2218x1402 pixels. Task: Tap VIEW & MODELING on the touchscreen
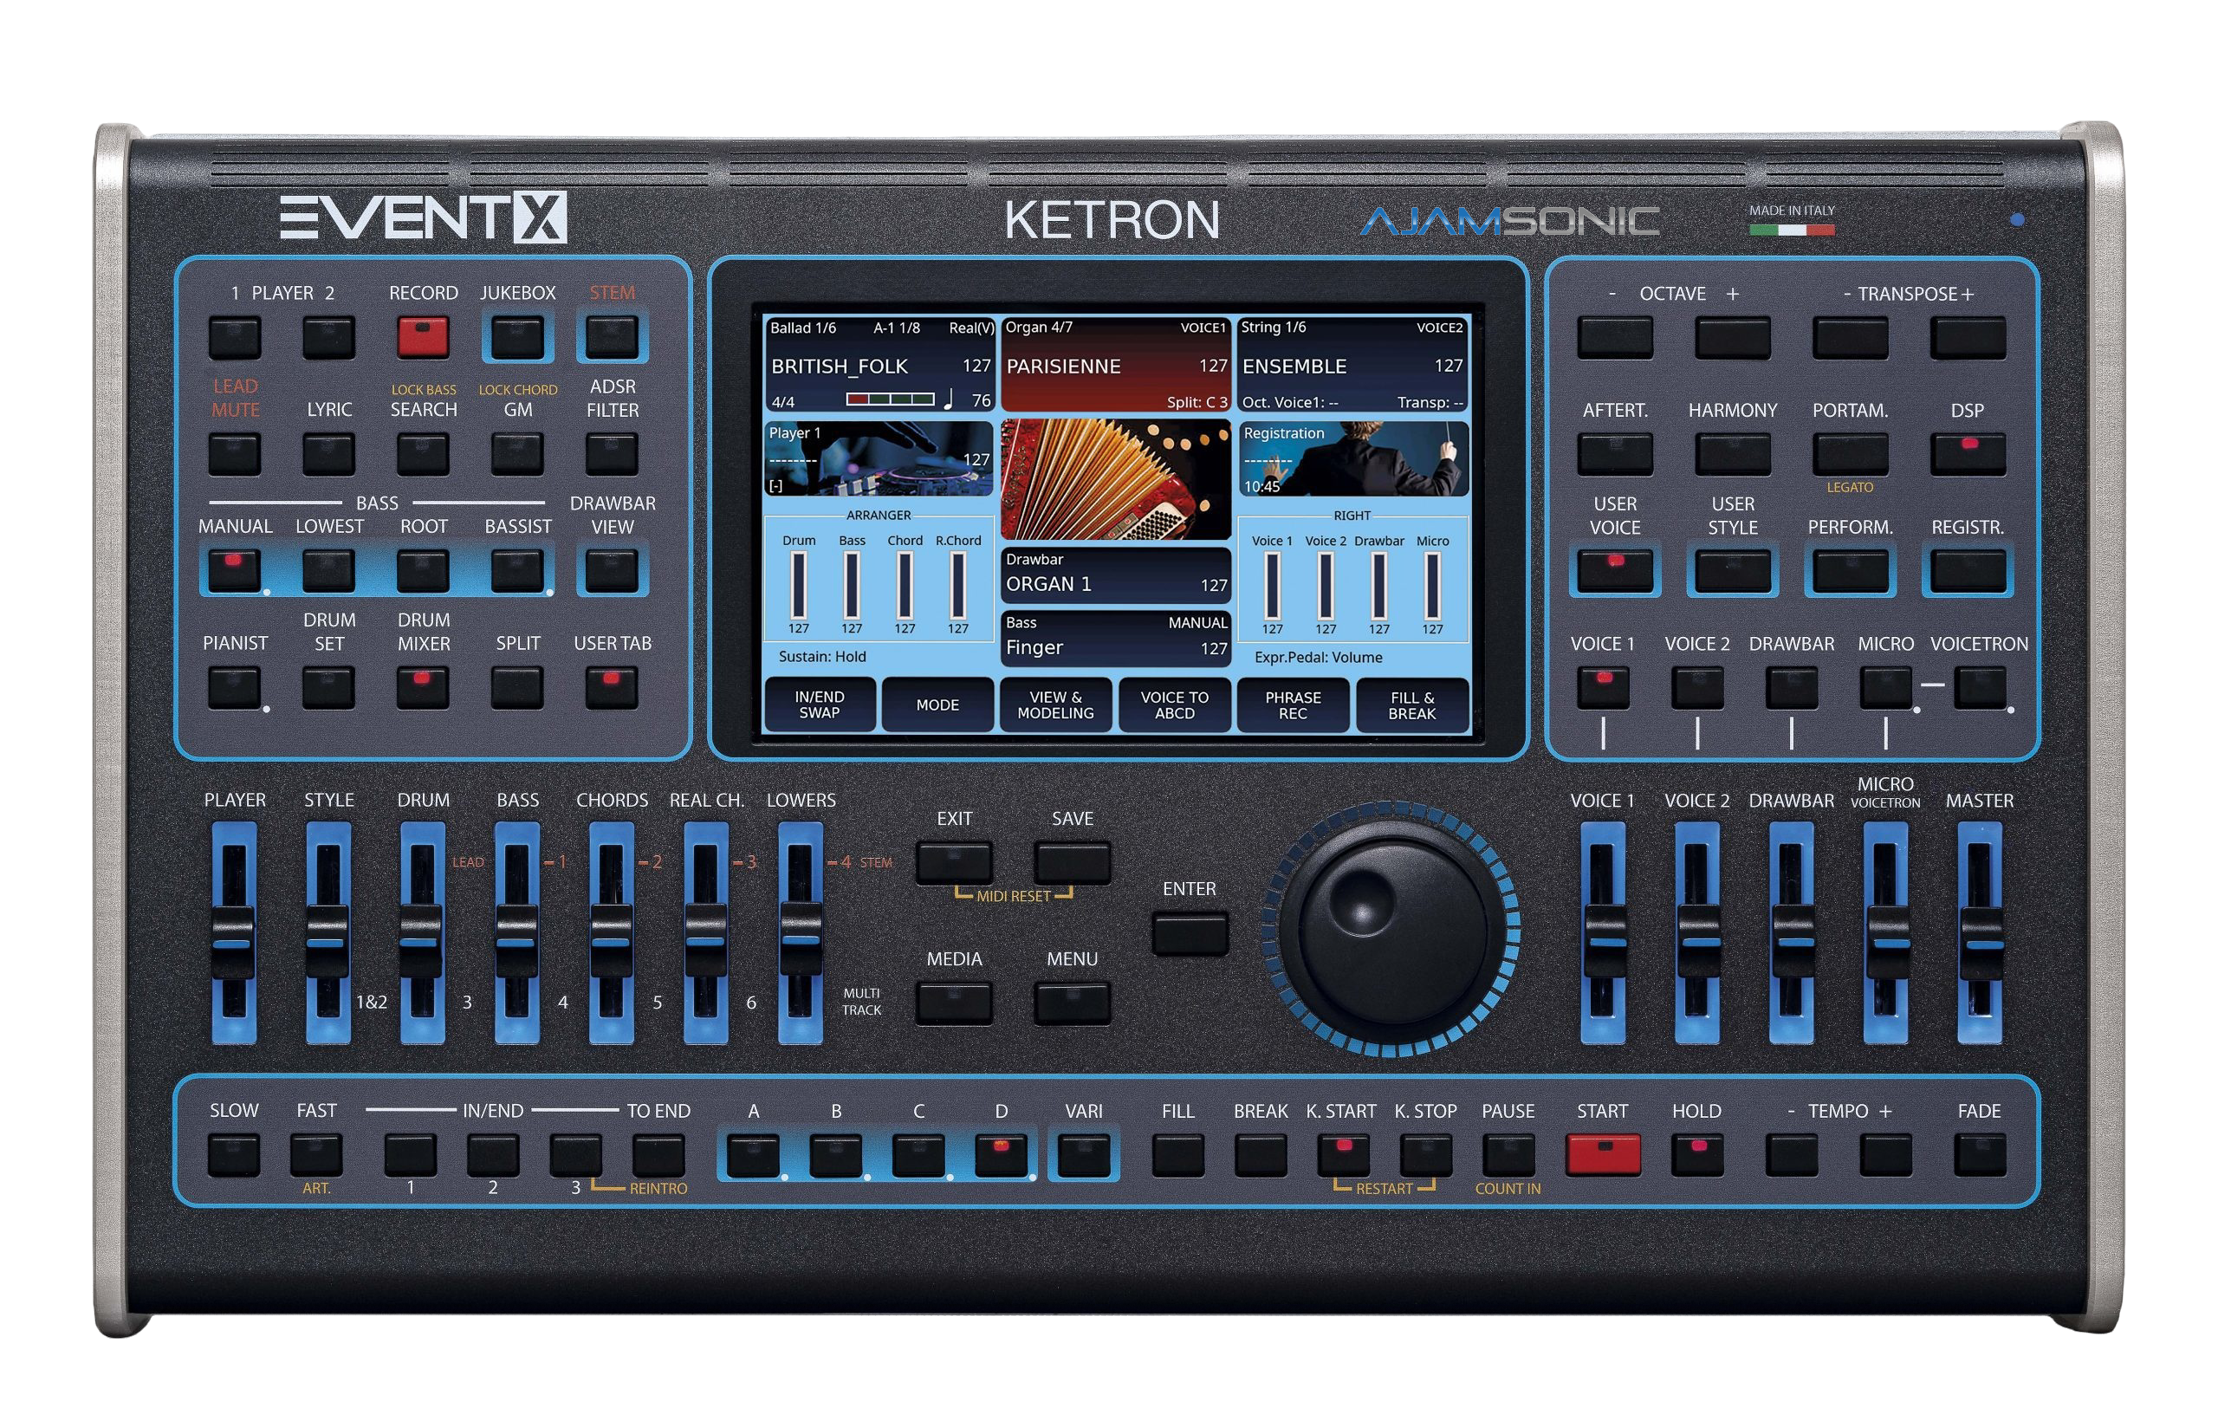point(1054,704)
